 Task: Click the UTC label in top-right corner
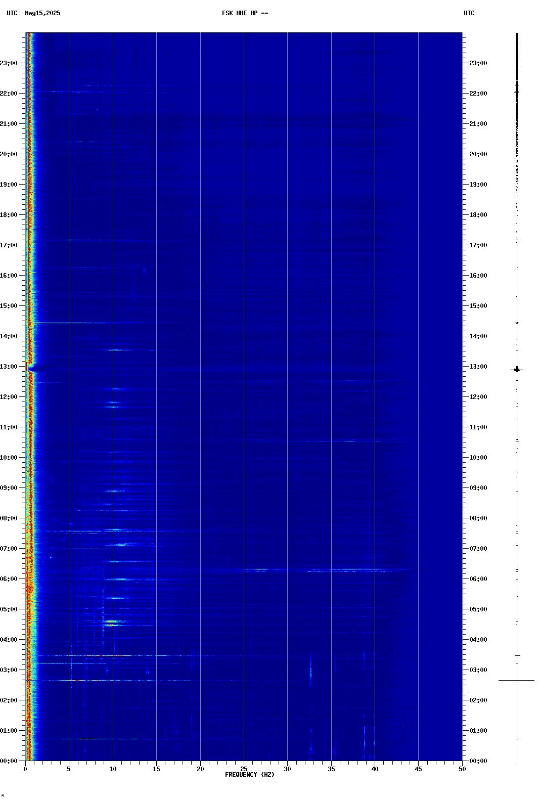tap(469, 13)
